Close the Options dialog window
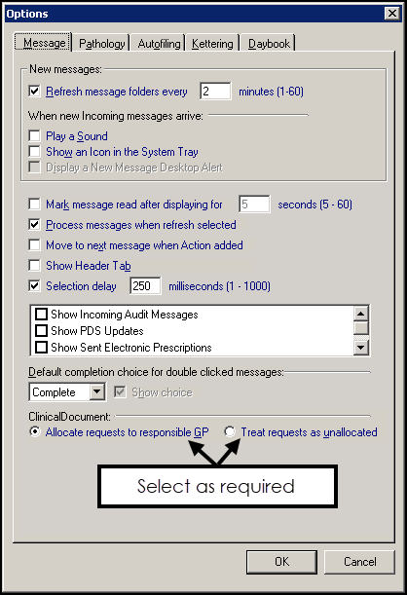This screenshot has width=407, height=595. click(391, 14)
